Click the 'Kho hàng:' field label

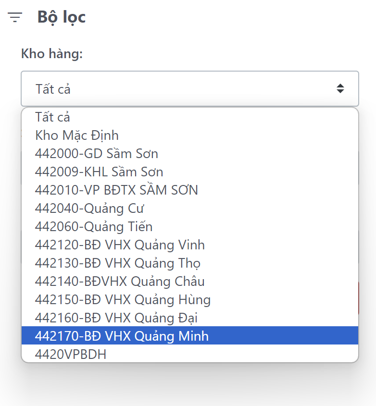[52, 54]
